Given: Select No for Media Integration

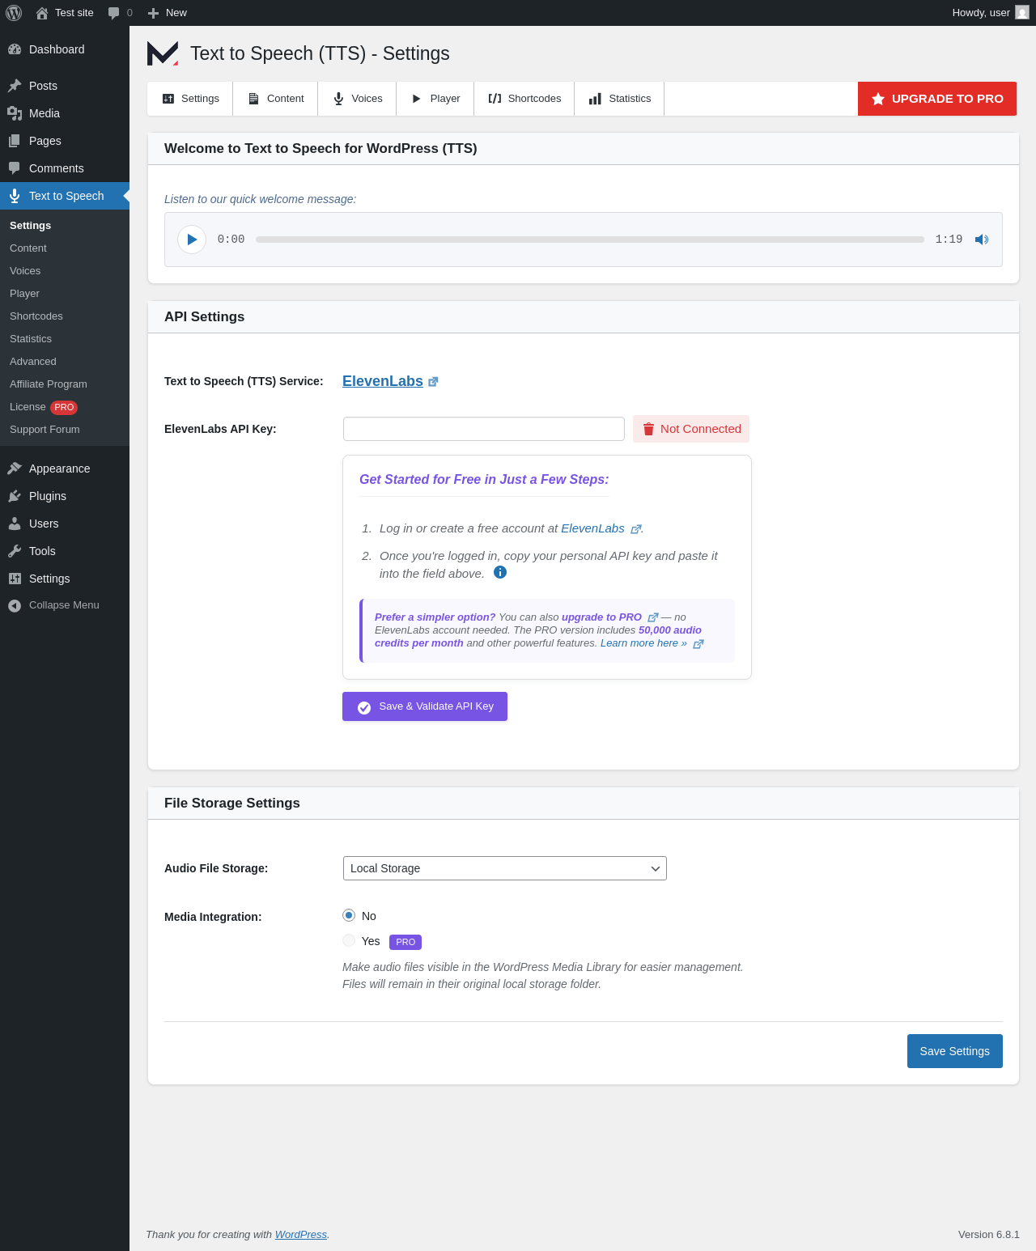Looking at the screenshot, I should click(x=349, y=915).
